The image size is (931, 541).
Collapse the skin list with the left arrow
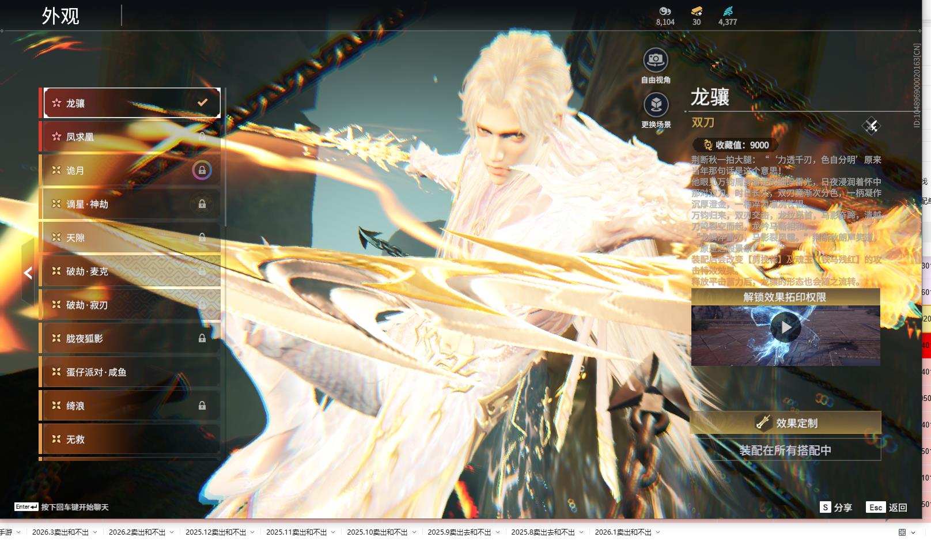coord(28,273)
